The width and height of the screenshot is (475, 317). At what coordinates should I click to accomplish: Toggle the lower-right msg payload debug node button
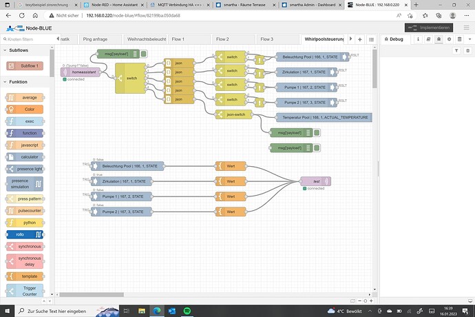click(317, 147)
